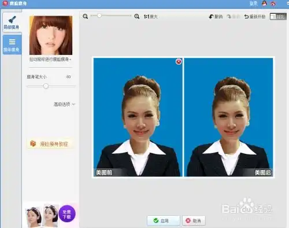Click the purple 免费下载 circle

pyautogui.click(x=67, y=214)
